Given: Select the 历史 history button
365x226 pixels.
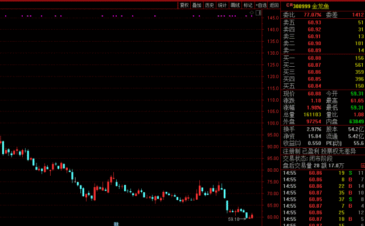Looking at the screenshot, I should pos(210,5).
